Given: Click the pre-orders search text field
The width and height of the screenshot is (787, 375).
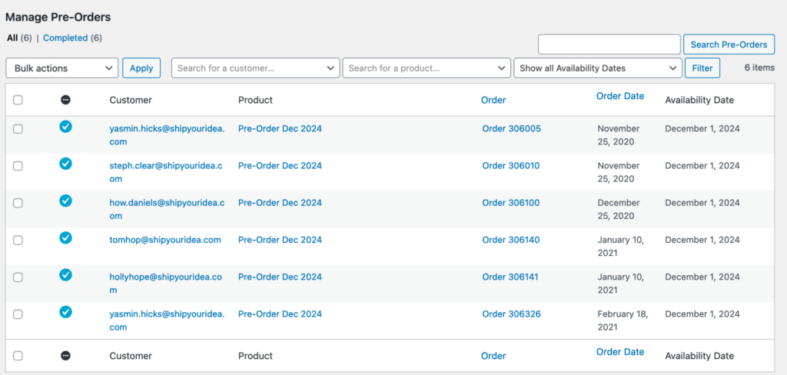Looking at the screenshot, I should click(x=609, y=45).
